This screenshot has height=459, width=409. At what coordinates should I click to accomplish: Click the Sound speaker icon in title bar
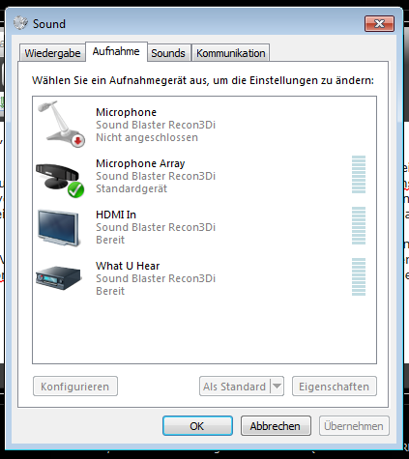tap(20, 23)
